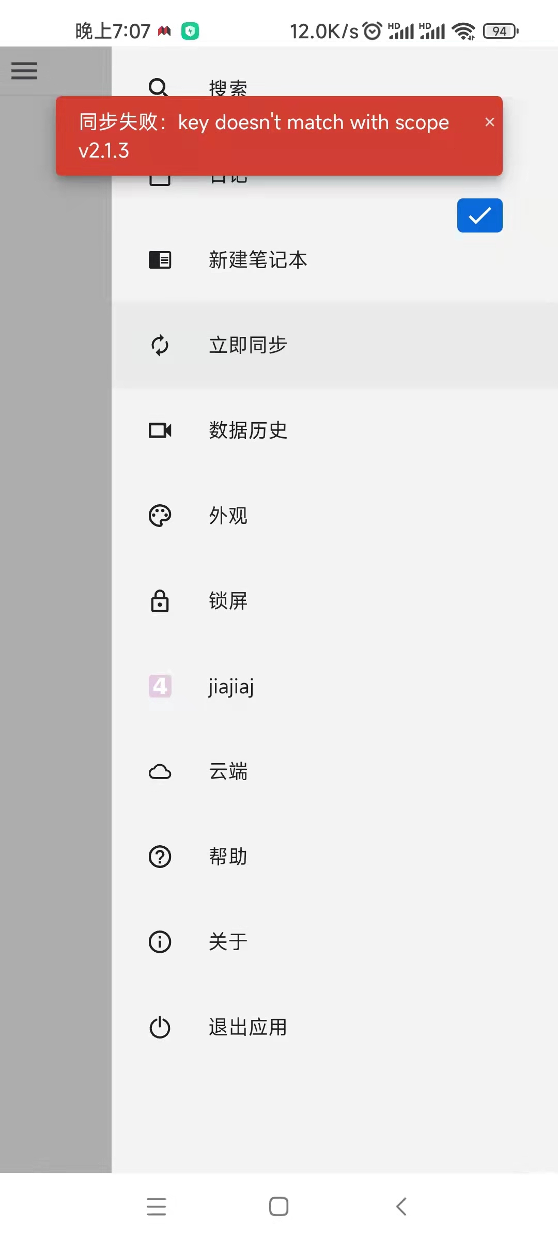Tap the cloud icon
Screen dimensions: 558x1240
[160, 772]
